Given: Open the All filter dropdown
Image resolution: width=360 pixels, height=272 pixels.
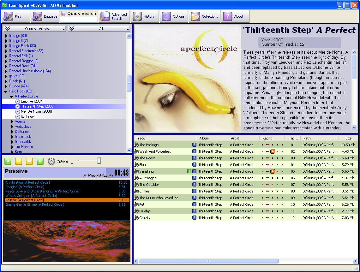Looking at the screenshot, I should pyautogui.click(x=99, y=29).
